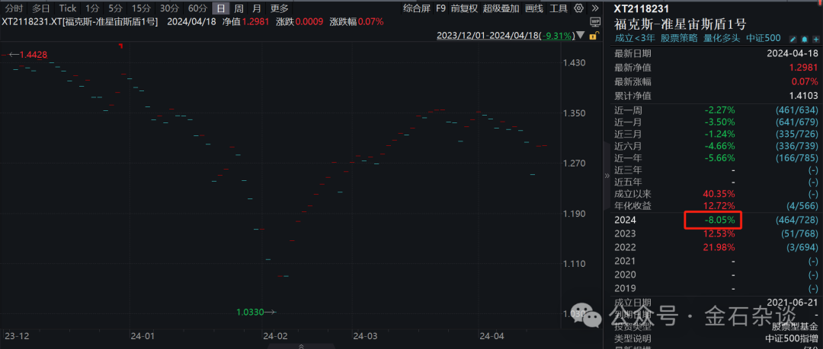Click the 超级叠加 overlay button
Image resolution: width=823 pixels, height=349 pixels.
click(501, 8)
